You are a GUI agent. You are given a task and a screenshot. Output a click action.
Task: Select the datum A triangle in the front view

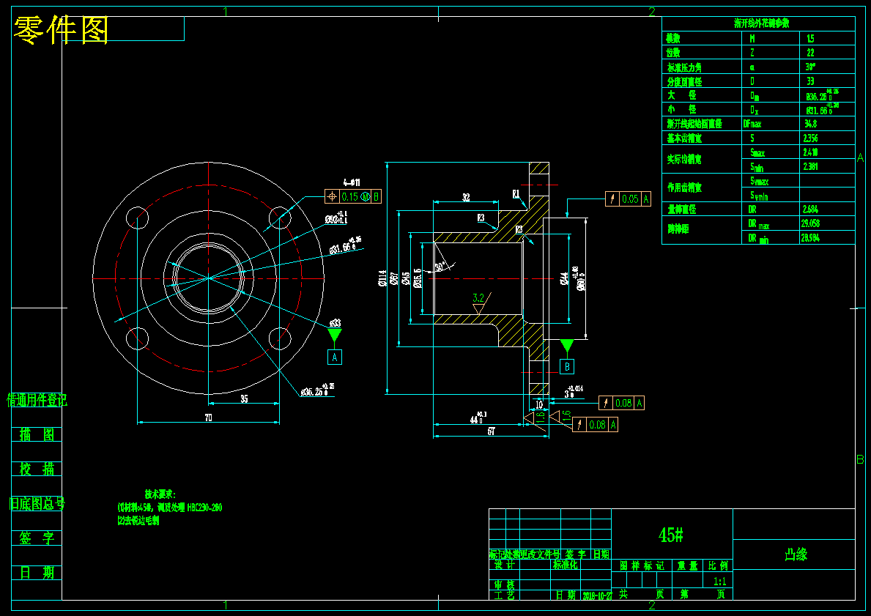pos(334,335)
